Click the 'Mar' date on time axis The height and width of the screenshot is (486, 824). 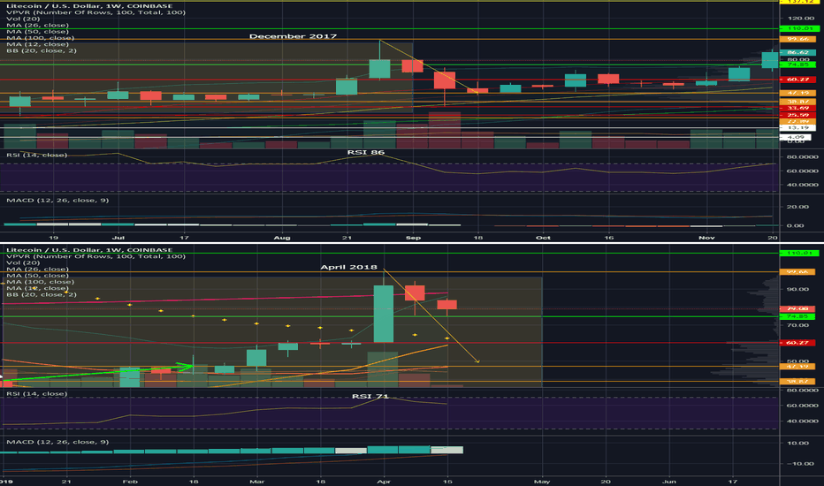(256, 482)
